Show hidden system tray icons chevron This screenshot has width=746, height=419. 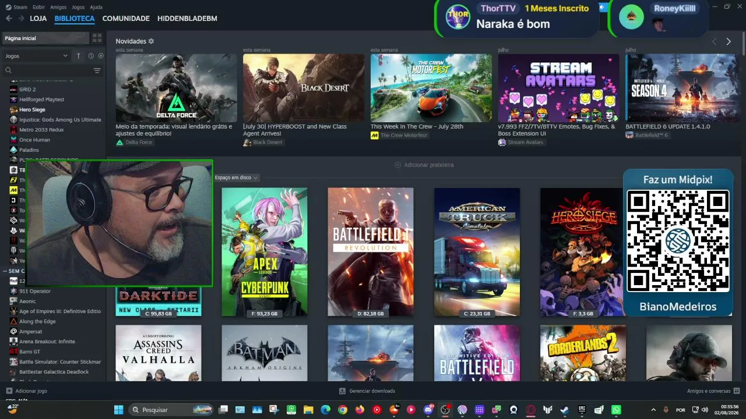(653, 410)
